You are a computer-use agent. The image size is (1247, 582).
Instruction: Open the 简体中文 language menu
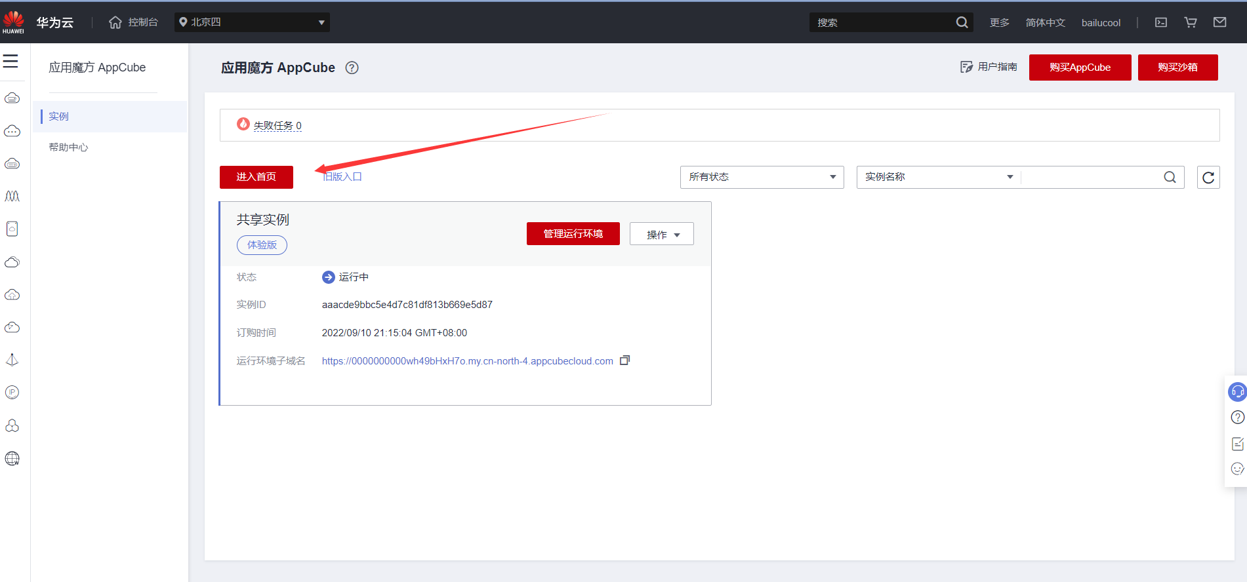click(x=1046, y=22)
